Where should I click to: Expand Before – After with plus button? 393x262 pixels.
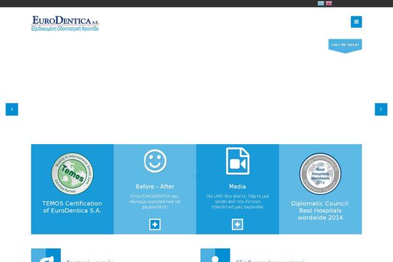tap(155, 225)
